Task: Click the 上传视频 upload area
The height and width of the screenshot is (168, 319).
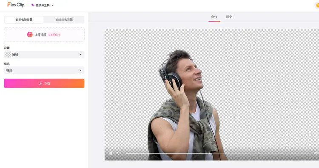Action: 44,35
